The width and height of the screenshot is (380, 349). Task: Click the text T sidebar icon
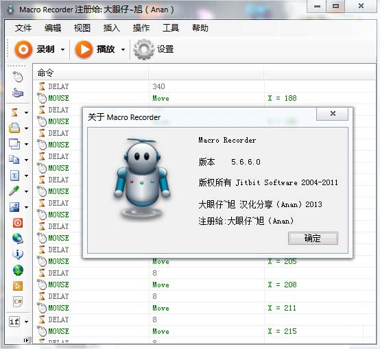coord(14,176)
